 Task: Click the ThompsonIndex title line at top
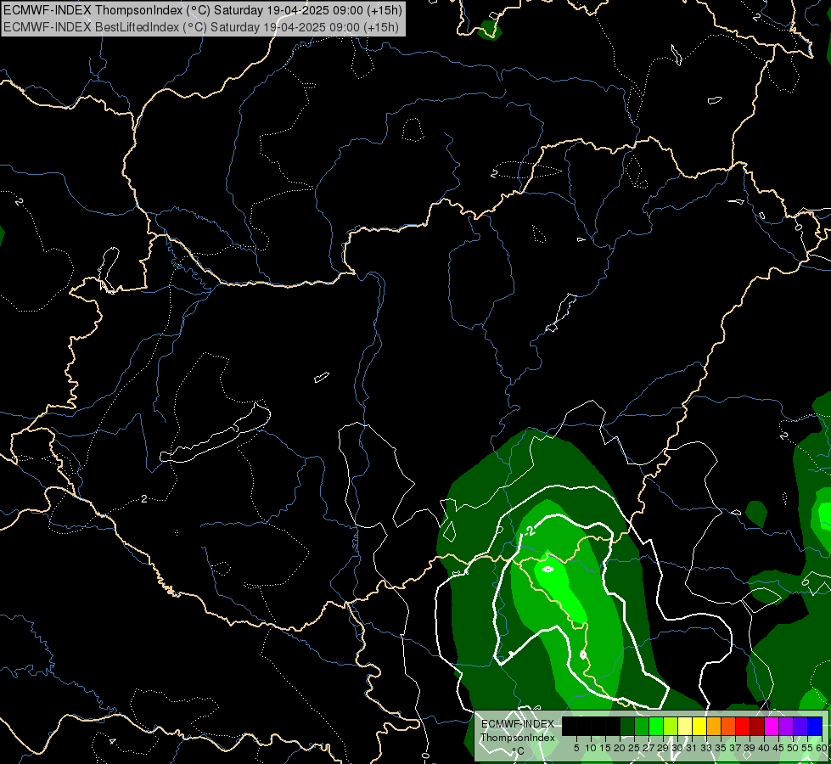click(x=203, y=10)
